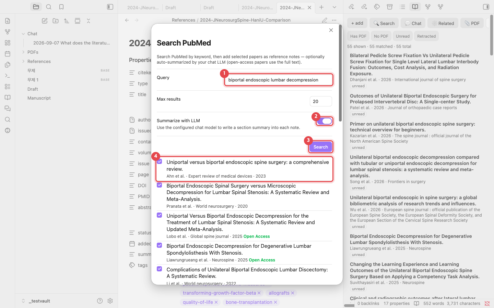Screen dimensions: 494x308
Task: Open backlinks panel icon in right sidebar
Action: point(351,7)
